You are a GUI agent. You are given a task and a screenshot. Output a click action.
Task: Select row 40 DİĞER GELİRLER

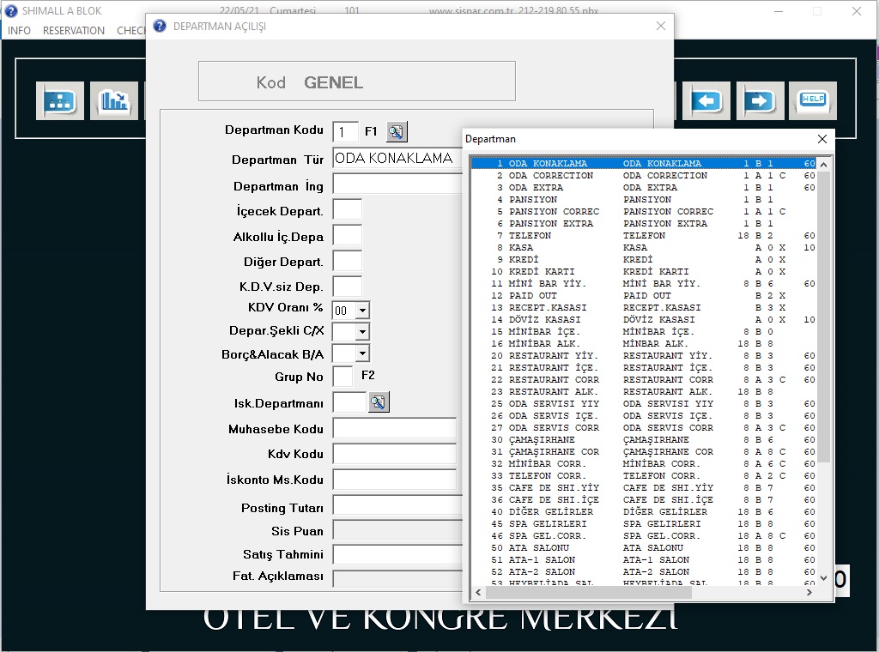(x=643, y=512)
